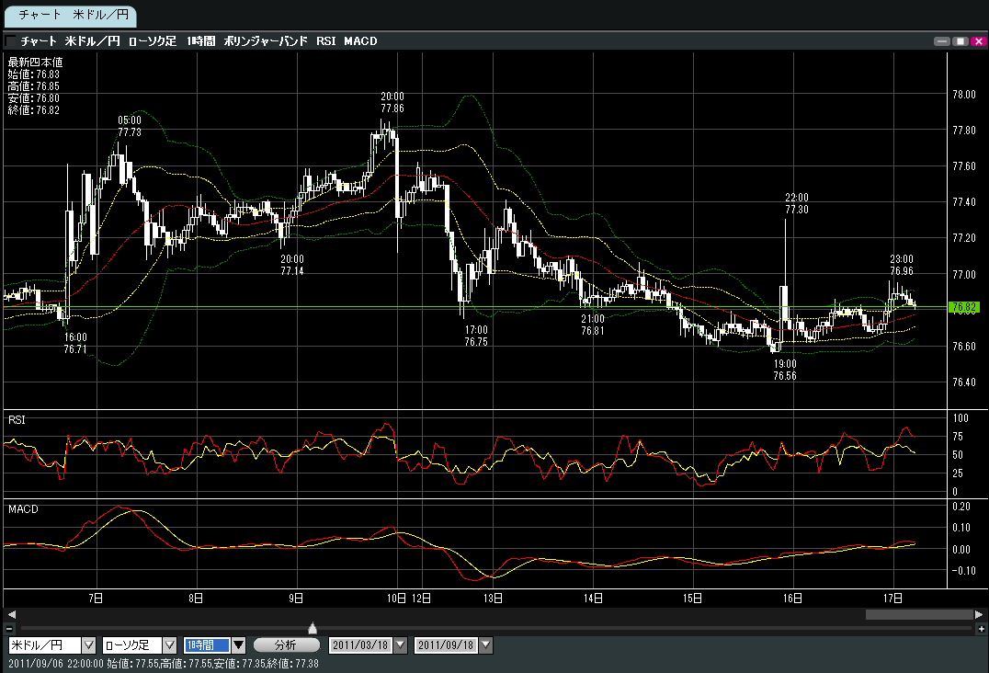This screenshot has height=673, width=989.
Task: Click the green 76.82 current price label
Action: click(x=964, y=307)
